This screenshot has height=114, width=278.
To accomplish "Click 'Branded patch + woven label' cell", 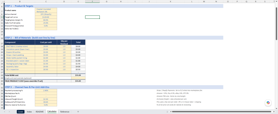I will 20,61.
